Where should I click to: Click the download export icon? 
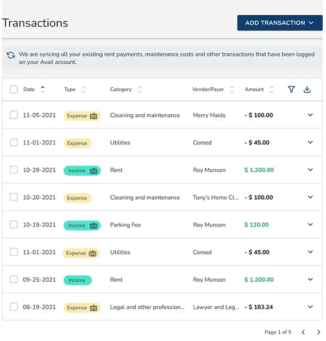pos(307,89)
